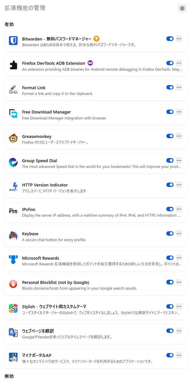Click the purple badge beside Firefox DevTools ADB
The image size is (192, 383).
[x=90, y=63]
